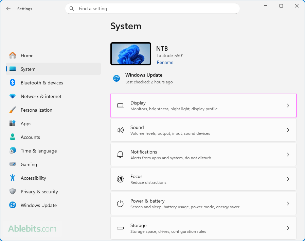305x241 pixels.
Task: Open Privacy & security section
Action: [x=53, y=192]
